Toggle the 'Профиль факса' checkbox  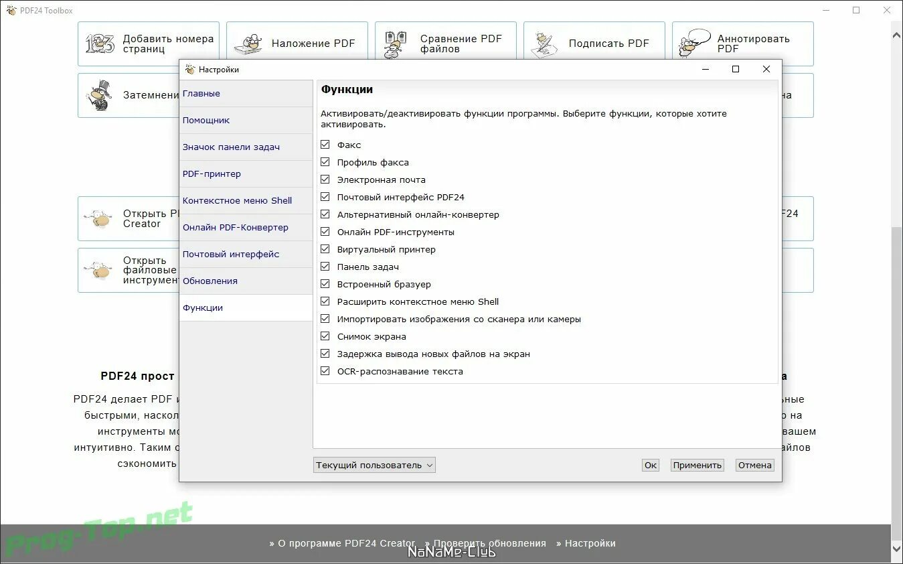(x=325, y=162)
